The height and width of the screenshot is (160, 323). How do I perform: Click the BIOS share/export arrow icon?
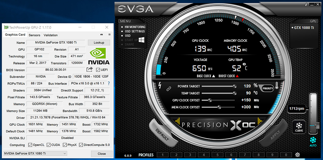[89, 70]
